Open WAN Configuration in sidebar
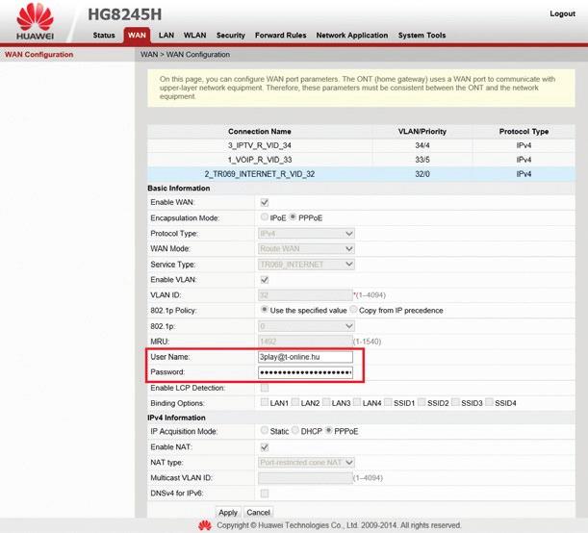The image size is (588, 533). point(39,54)
